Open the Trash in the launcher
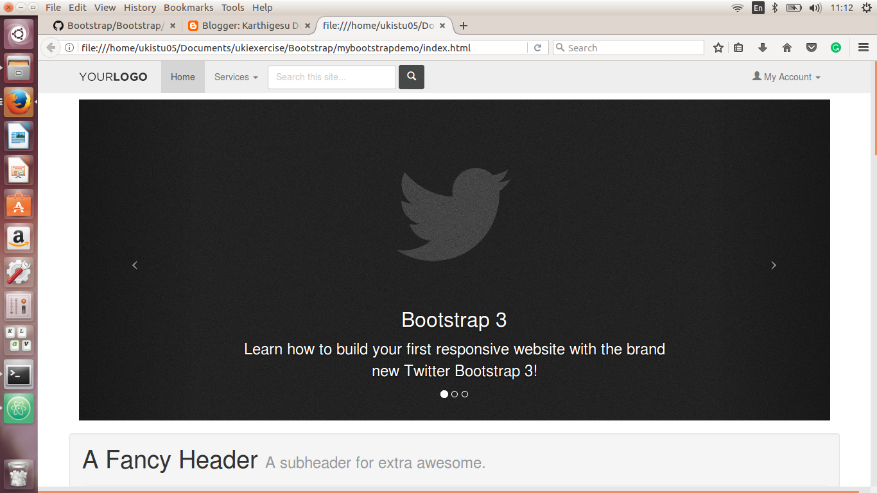Image resolution: width=877 pixels, height=493 pixels. [x=19, y=475]
